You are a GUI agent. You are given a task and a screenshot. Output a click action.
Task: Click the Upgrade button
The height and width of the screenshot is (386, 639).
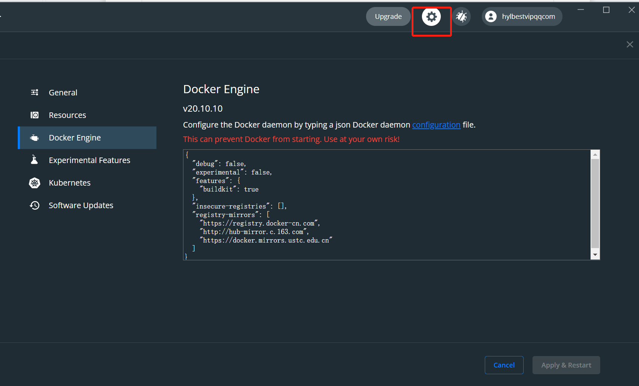click(x=388, y=17)
